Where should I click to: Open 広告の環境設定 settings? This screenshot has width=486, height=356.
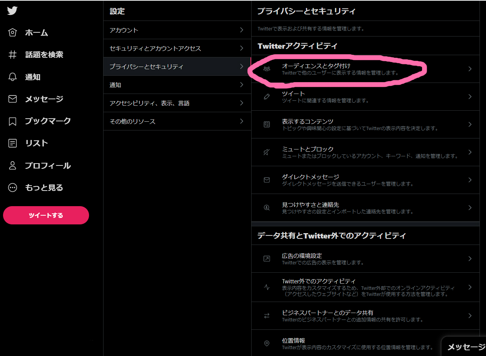tap(365, 259)
